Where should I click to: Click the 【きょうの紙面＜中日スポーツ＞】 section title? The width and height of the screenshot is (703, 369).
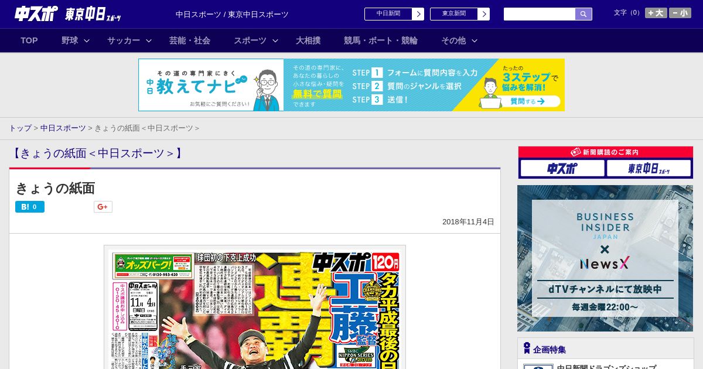click(x=98, y=153)
